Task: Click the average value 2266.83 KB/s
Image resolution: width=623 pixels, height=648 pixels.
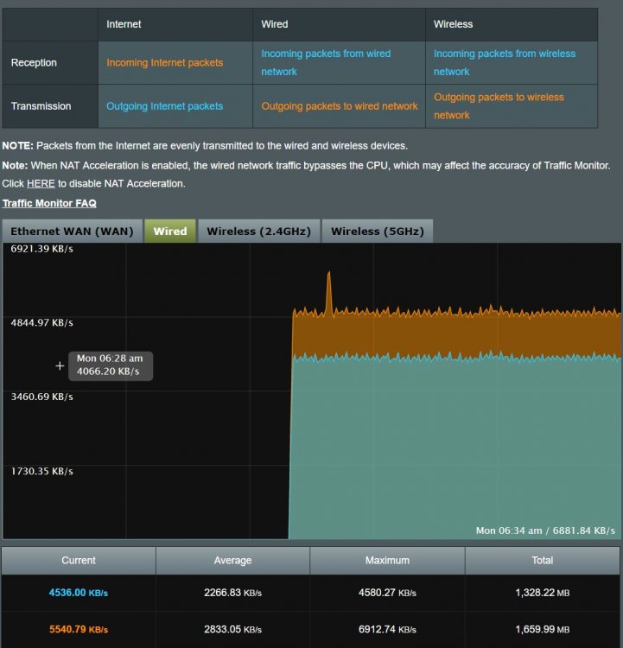Action: click(232, 593)
